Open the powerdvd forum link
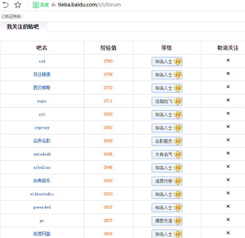 click(42, 207)
